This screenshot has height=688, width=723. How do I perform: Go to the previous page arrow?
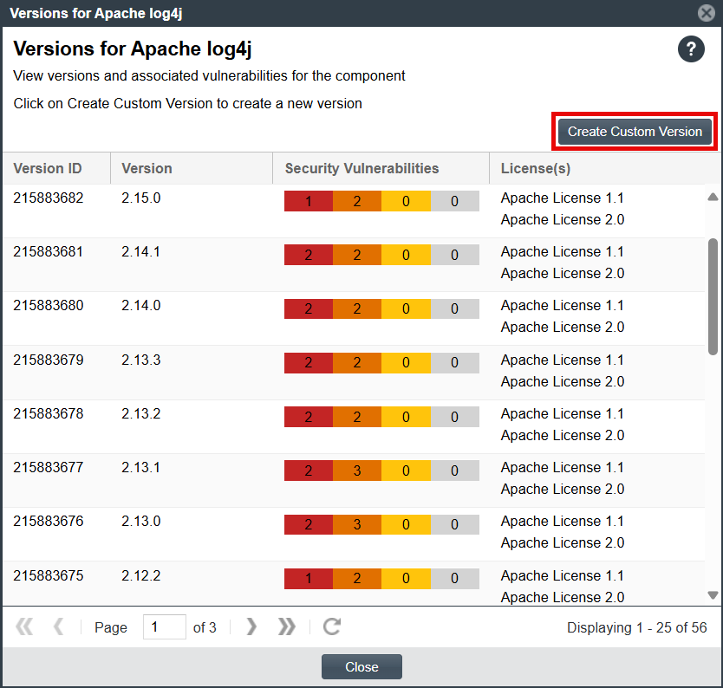[59, 627]
